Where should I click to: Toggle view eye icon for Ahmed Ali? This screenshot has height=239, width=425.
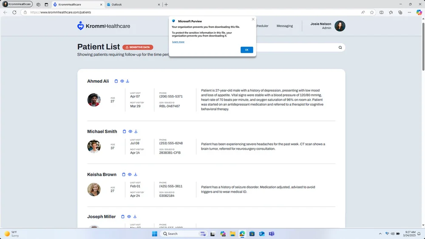point(122,81)
